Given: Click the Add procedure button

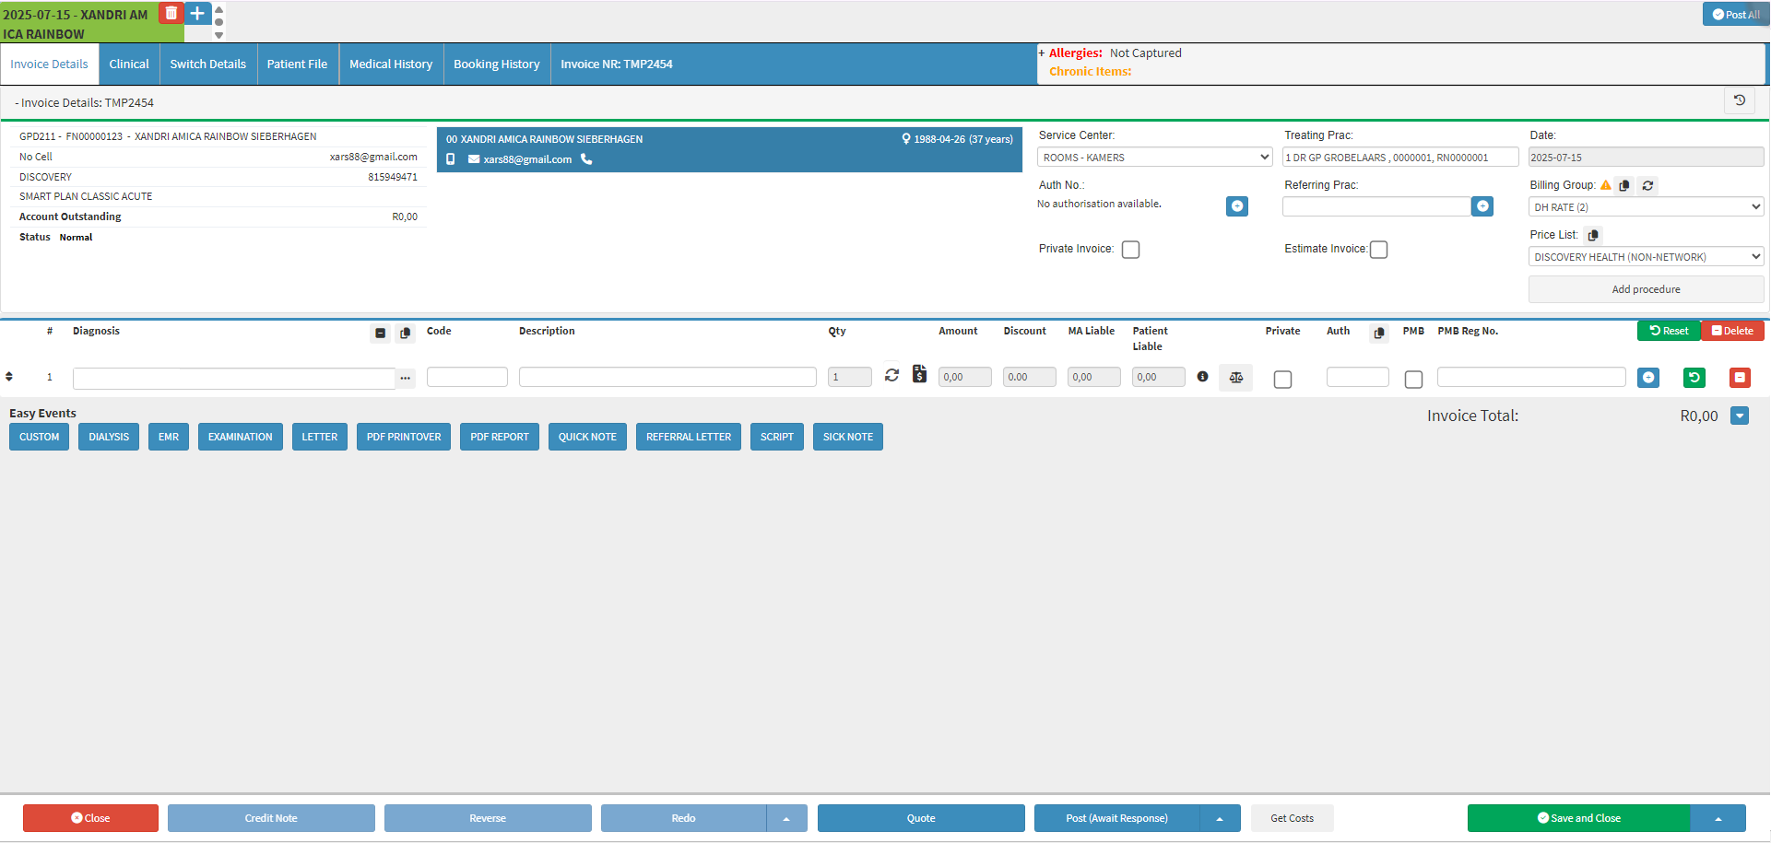Looking at the screenshot, I should pyautogui.click(x=1646, y=289).
